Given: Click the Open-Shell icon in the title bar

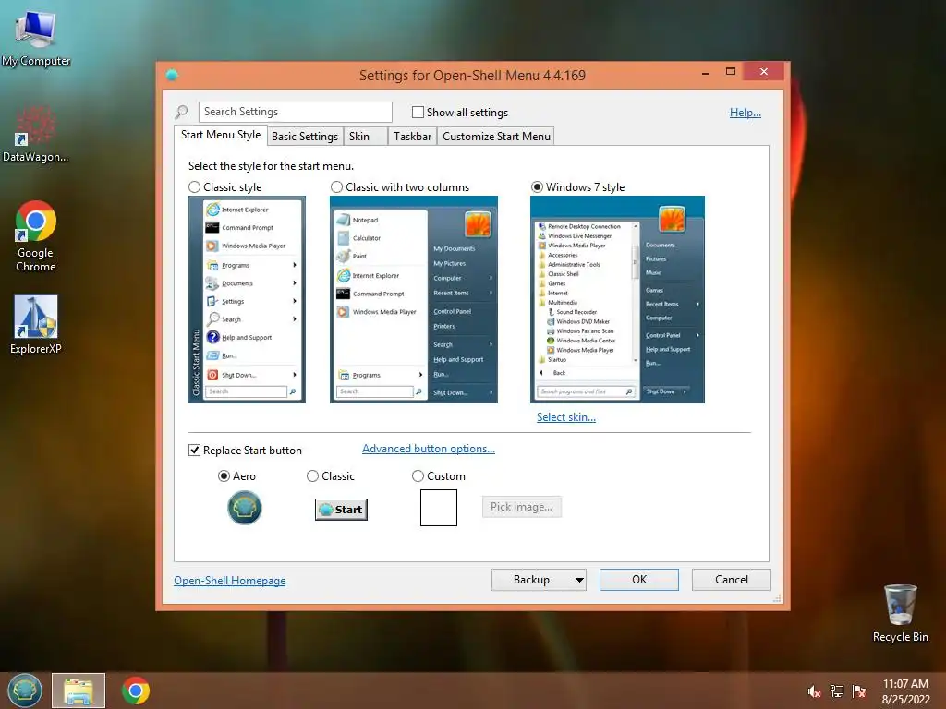Looking at the screenshot, I should [x=172, y=75].
